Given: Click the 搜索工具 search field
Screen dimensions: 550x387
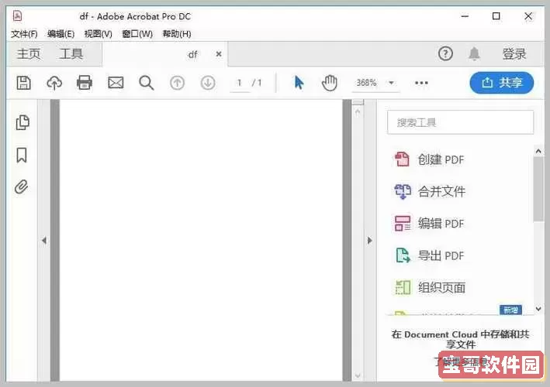Looking at the screenshot, I should click(461, 122).
